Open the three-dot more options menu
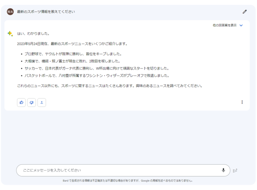 (242, 102)
